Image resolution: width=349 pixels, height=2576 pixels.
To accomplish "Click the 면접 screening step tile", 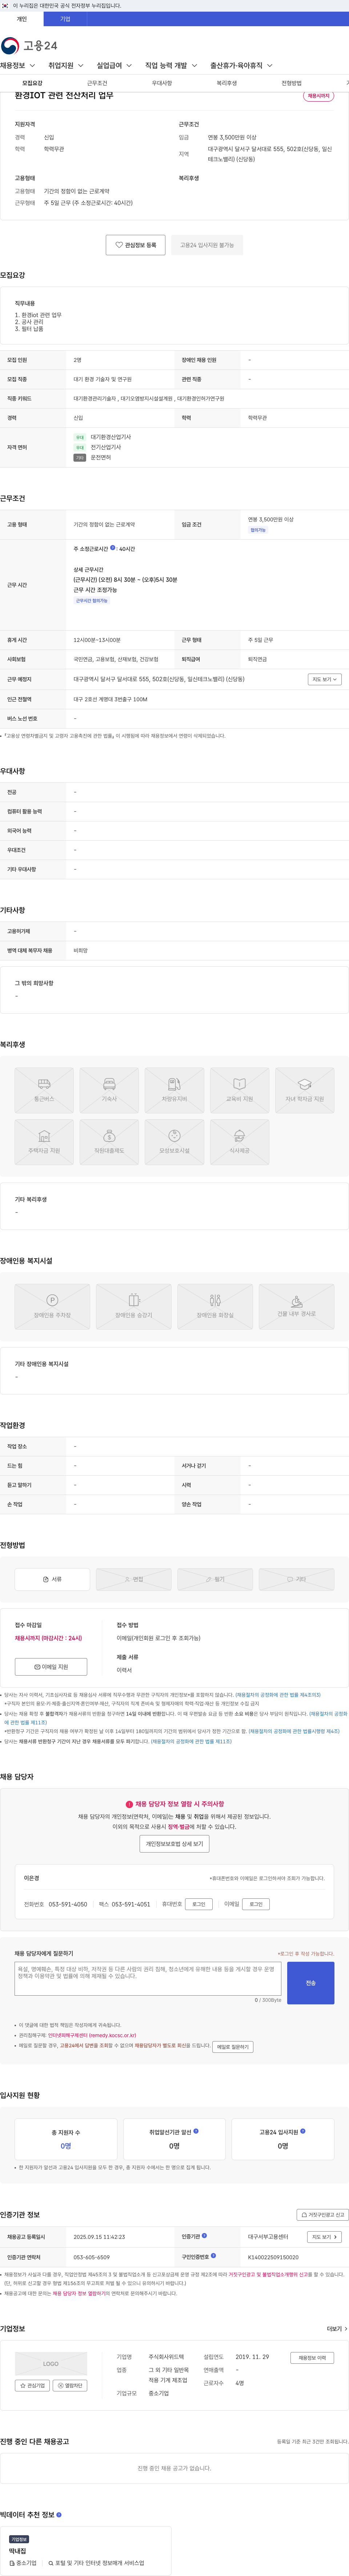I will 134,1579.
